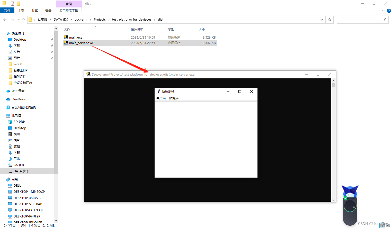The height and width of the screenshot is (228, 392).
Task: Click the search magnifier icon
Action: (x=385, y=20)
